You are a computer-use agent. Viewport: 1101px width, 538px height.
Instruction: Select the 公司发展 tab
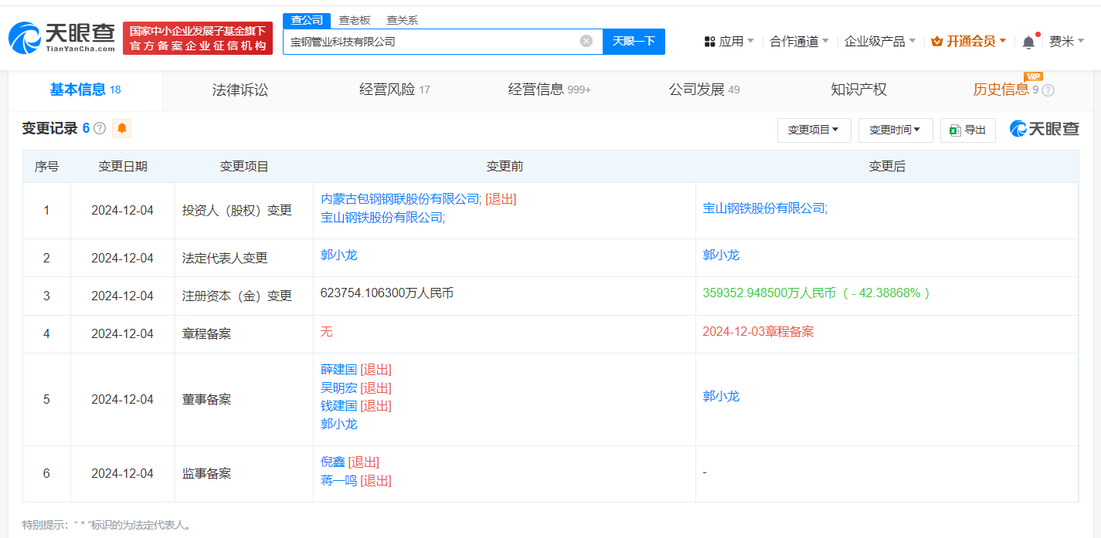[x=704, y=90]
